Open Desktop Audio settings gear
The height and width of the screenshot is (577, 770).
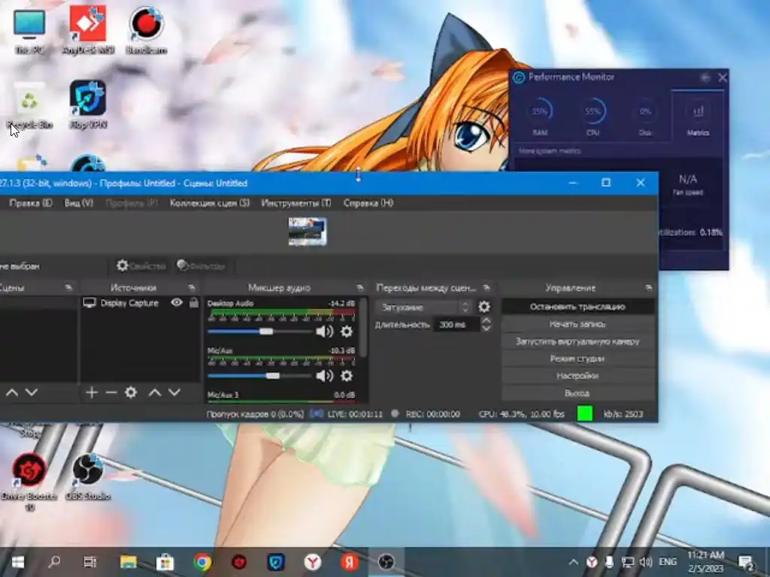tap(346, 331)
